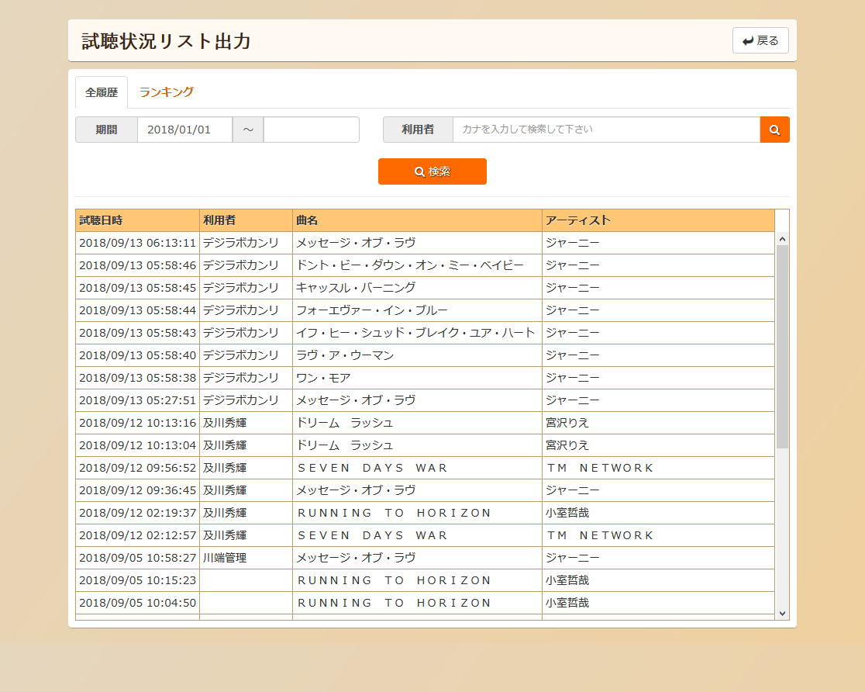Select the キャッスル・バーニング song cell

click(x=356, y=288)
